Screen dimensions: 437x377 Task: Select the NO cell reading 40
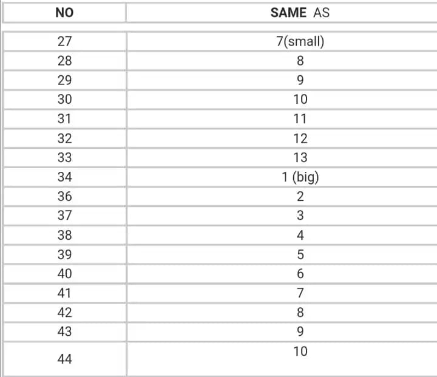coord(64,274)
